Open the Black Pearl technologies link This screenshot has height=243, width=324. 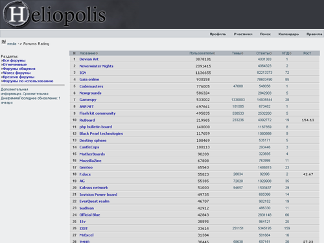coord(101,133)
